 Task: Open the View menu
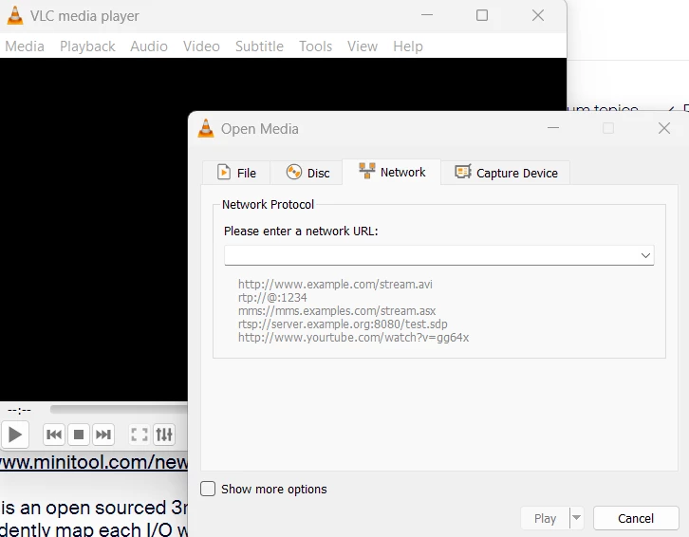[363, 46]
